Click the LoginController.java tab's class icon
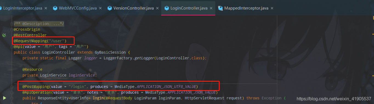 coord(166,8)
